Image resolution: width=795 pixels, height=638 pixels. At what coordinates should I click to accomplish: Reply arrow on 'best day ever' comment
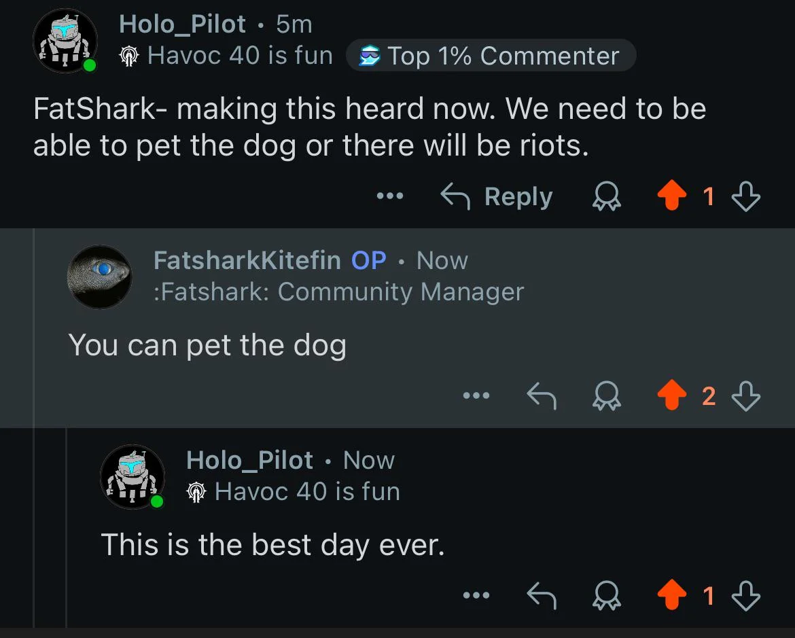tap(542, 595)
